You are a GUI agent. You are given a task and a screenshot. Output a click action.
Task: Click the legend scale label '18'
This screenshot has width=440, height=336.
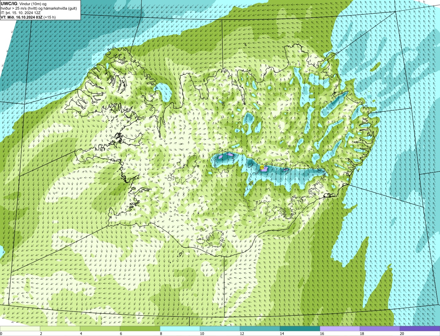[x=362, y=334]
